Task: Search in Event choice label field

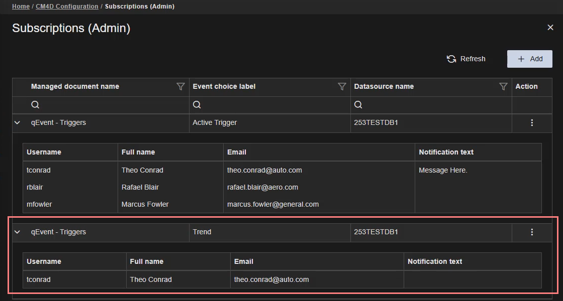Action: (269, 105)
